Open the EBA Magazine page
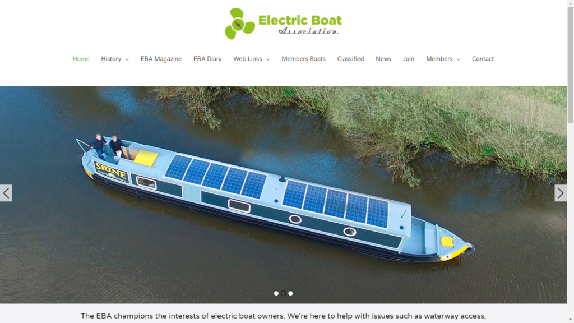 [161, 59]
